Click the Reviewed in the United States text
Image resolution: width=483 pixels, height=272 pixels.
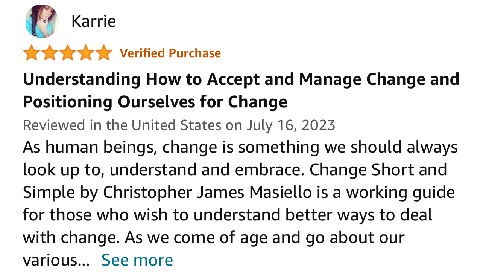pos(122,125)
